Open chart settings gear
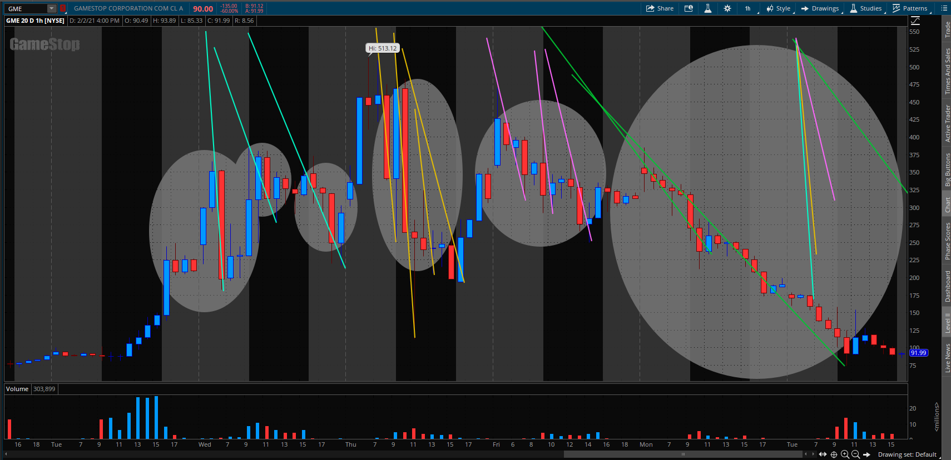 coord(727,8)
